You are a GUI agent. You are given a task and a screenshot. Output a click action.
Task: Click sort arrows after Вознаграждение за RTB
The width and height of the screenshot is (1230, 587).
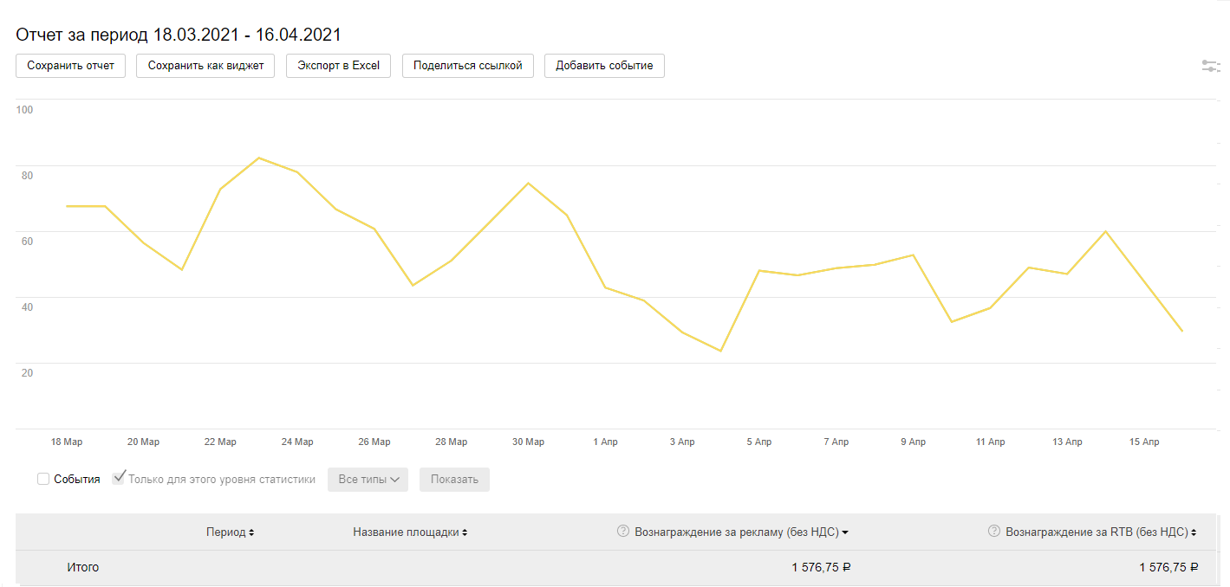(1194, 532)
